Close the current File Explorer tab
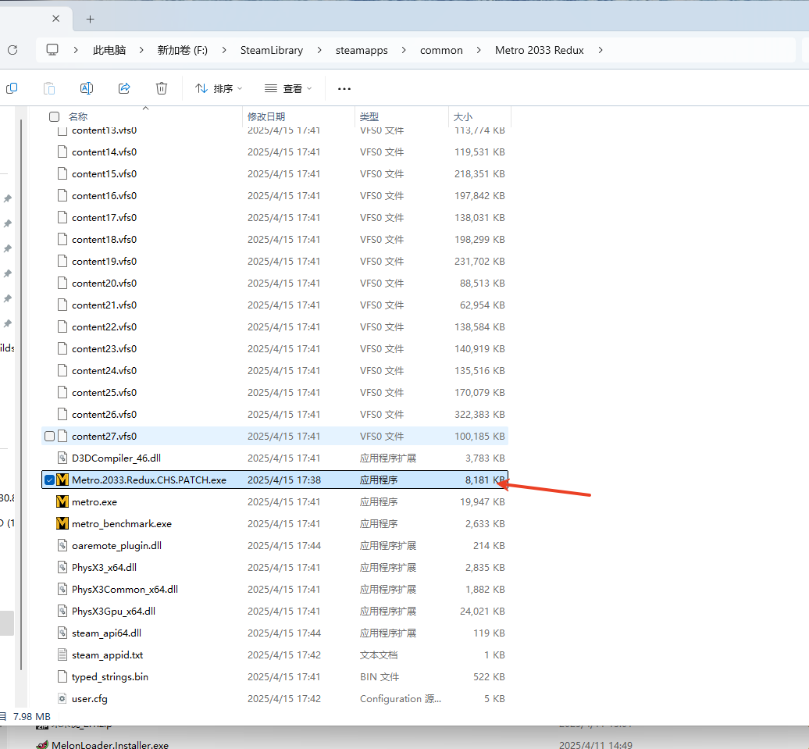 coord(55,19)
